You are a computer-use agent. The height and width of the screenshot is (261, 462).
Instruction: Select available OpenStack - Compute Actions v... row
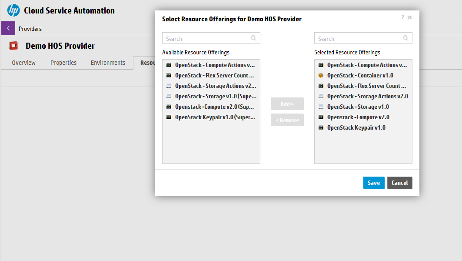coord(211,65)
